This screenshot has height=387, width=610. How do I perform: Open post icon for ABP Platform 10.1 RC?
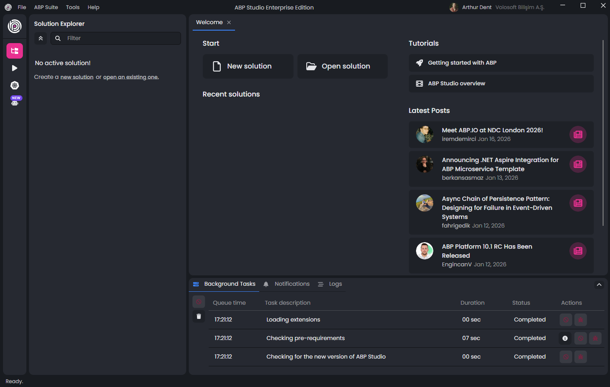578,251
